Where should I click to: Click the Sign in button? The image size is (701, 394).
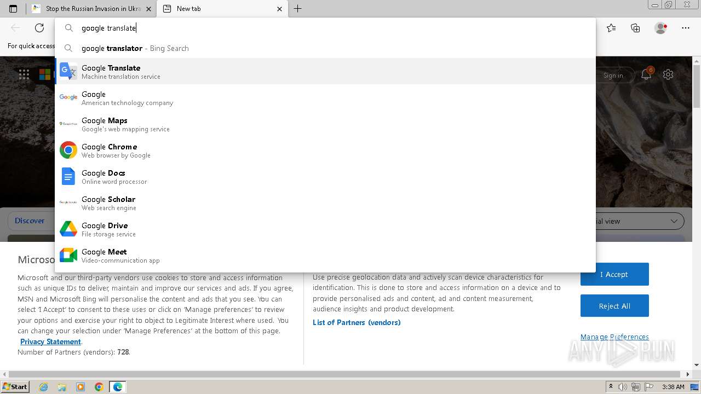(x=613, y=76)
